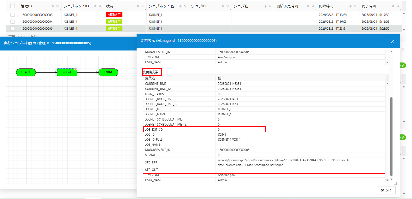Click the 変数表示 dialog title text
The width and height of the screenshot is (412, 199).
click(179, 41)
